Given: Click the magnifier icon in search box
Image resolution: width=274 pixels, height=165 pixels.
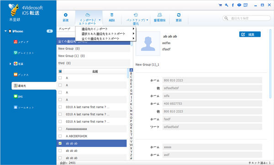Looking at the screenshot, I should point(227,18).
